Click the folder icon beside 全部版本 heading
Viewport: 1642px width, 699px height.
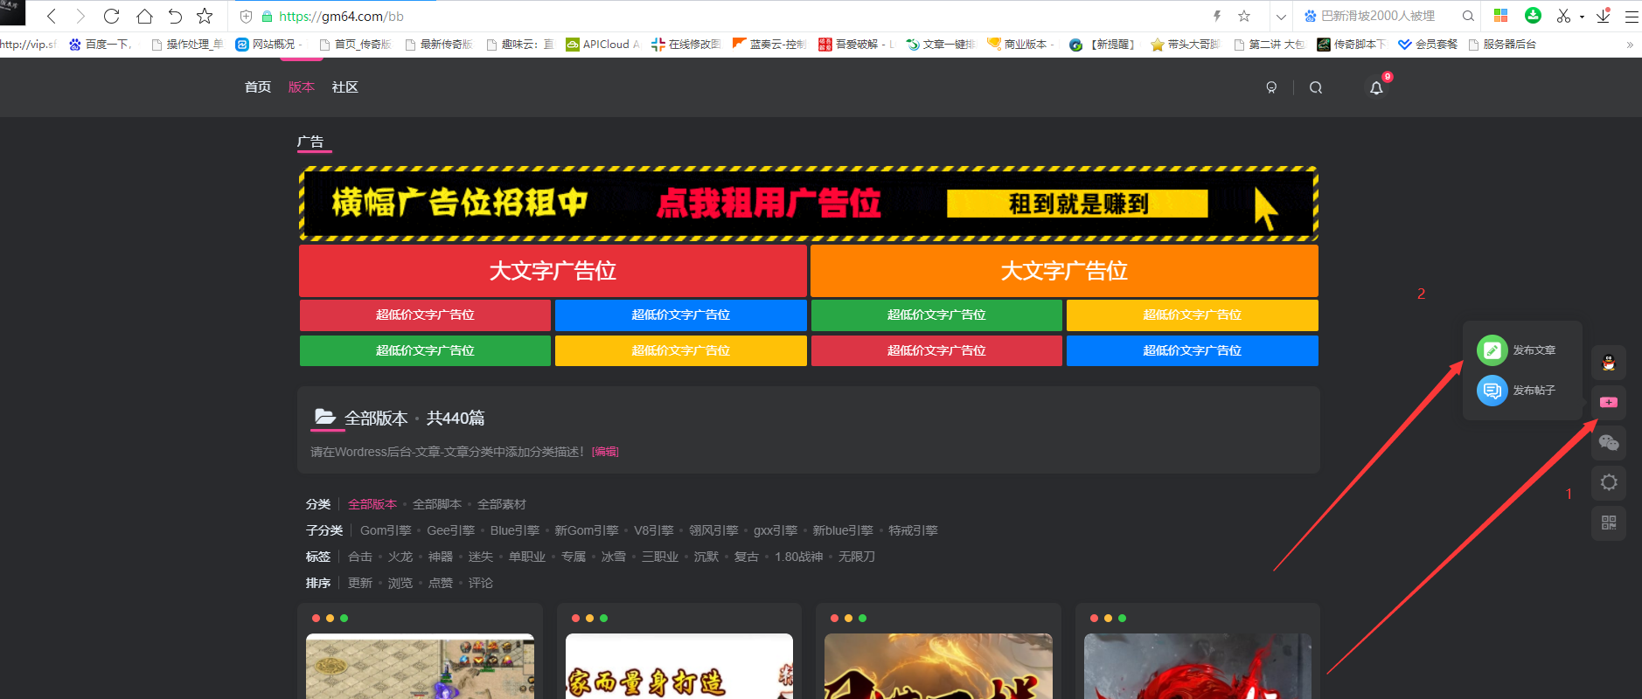tap(325, 417)
